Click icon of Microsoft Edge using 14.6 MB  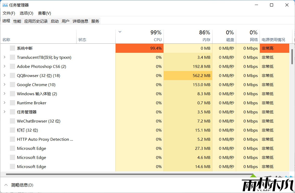[x=12, y=166]
